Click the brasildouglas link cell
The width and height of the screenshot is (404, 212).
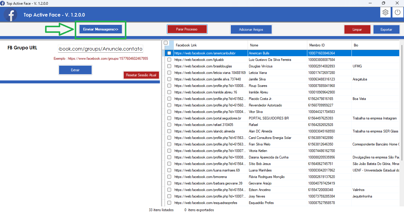click(211, 66)
